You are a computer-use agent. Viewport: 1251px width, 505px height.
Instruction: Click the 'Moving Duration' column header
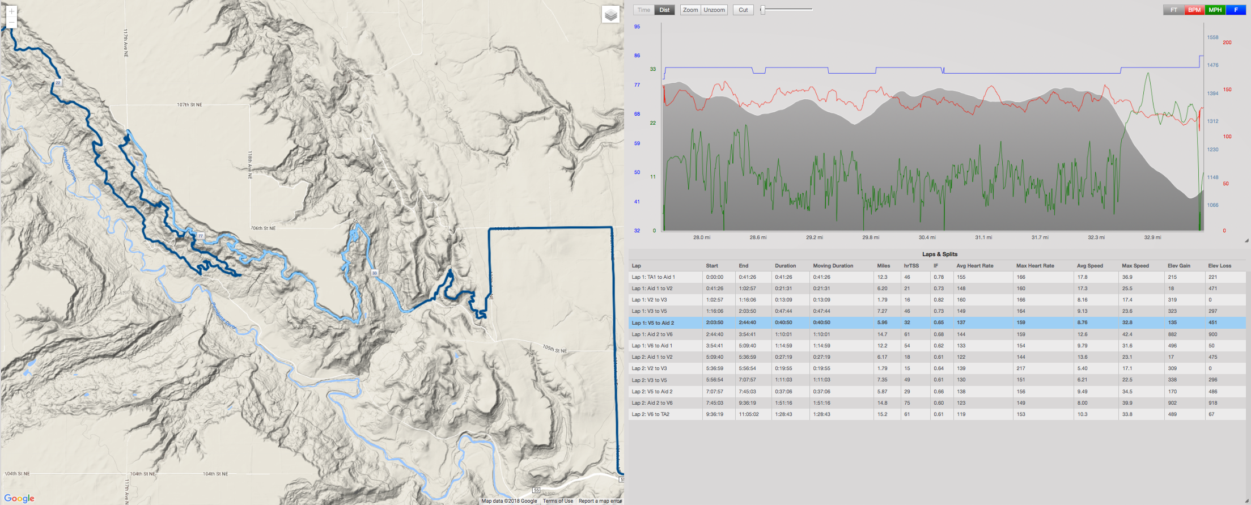tap(833, 266)
